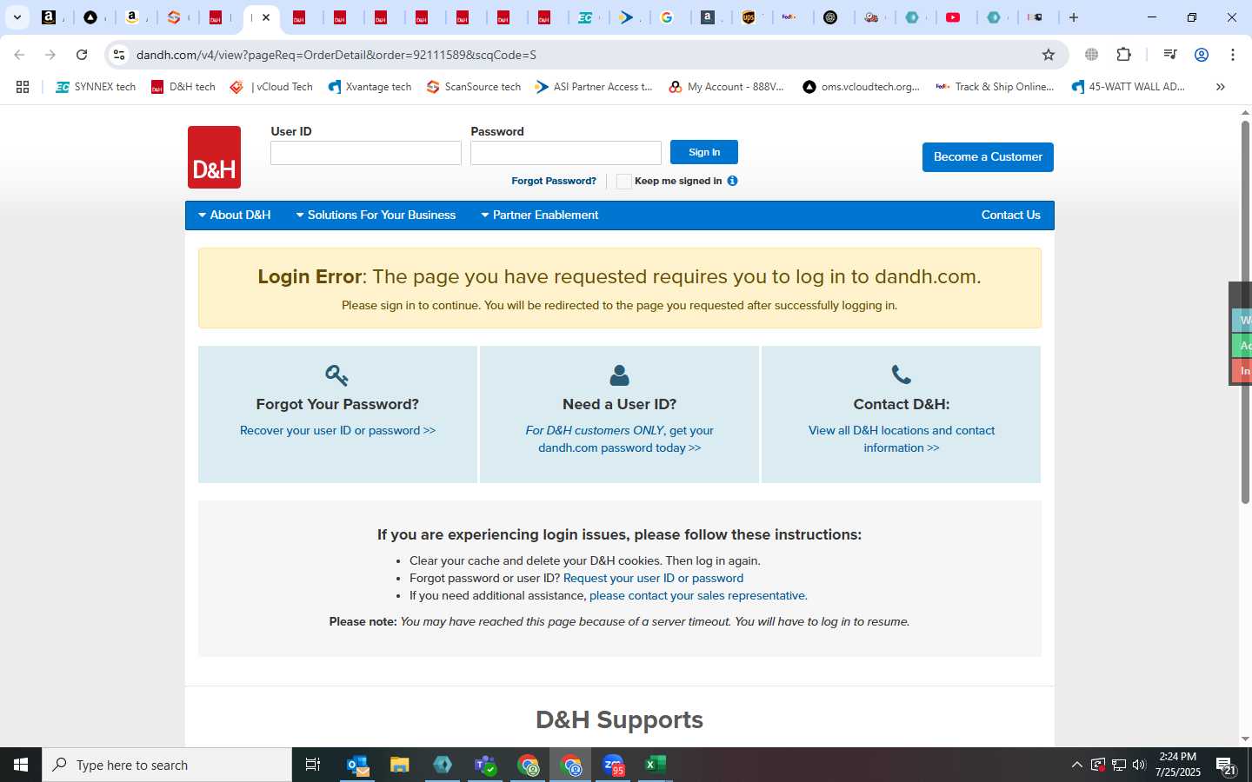The height and width of the screenshot is (782, 1252).
Task: Click the info icon beside Keep me signed in
Action: pyautogui.click(x=732, y=181)
